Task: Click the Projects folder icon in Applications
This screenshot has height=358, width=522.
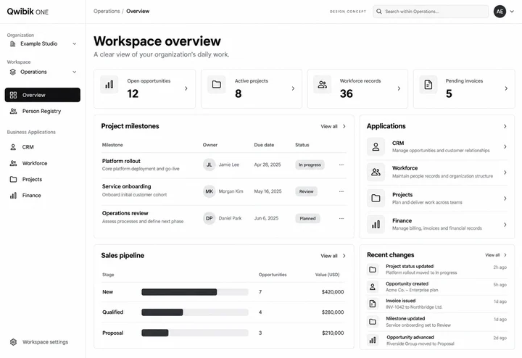Action: [x=376, y=198]
